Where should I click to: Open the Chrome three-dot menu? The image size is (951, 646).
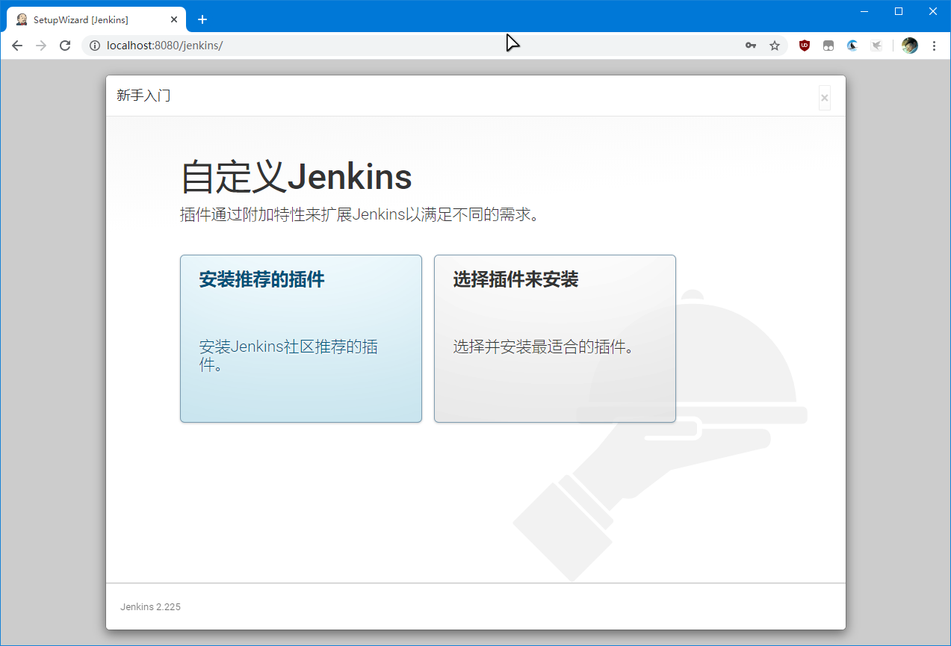click(x=934, y=46)
